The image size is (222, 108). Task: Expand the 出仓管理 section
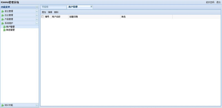point(37,15)
